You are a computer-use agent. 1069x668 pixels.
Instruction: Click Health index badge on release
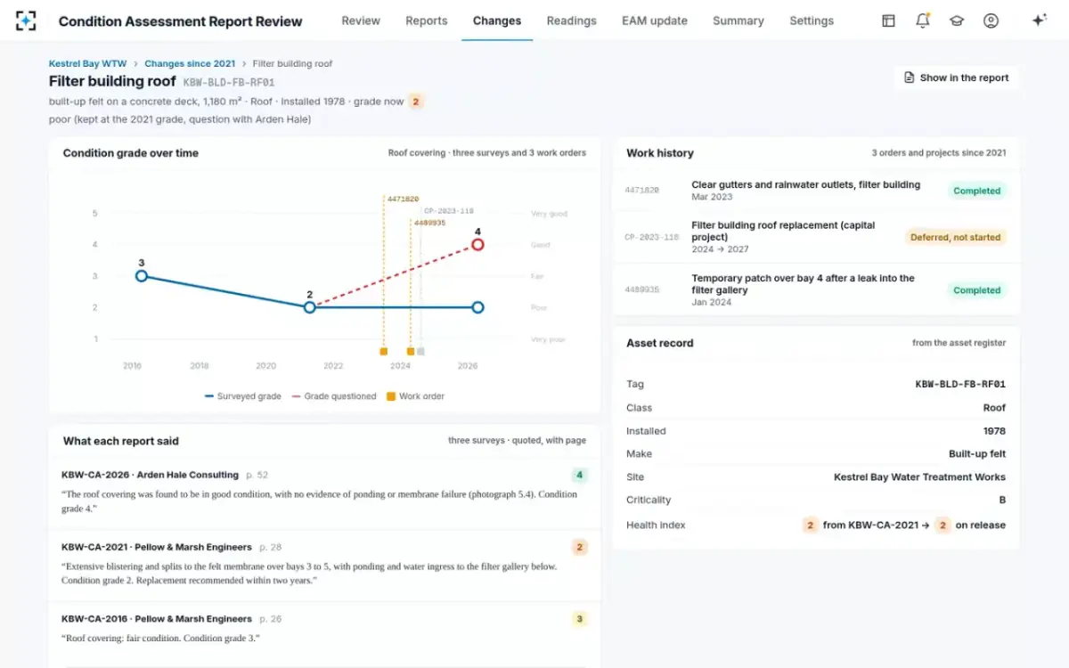pos(943,525)
